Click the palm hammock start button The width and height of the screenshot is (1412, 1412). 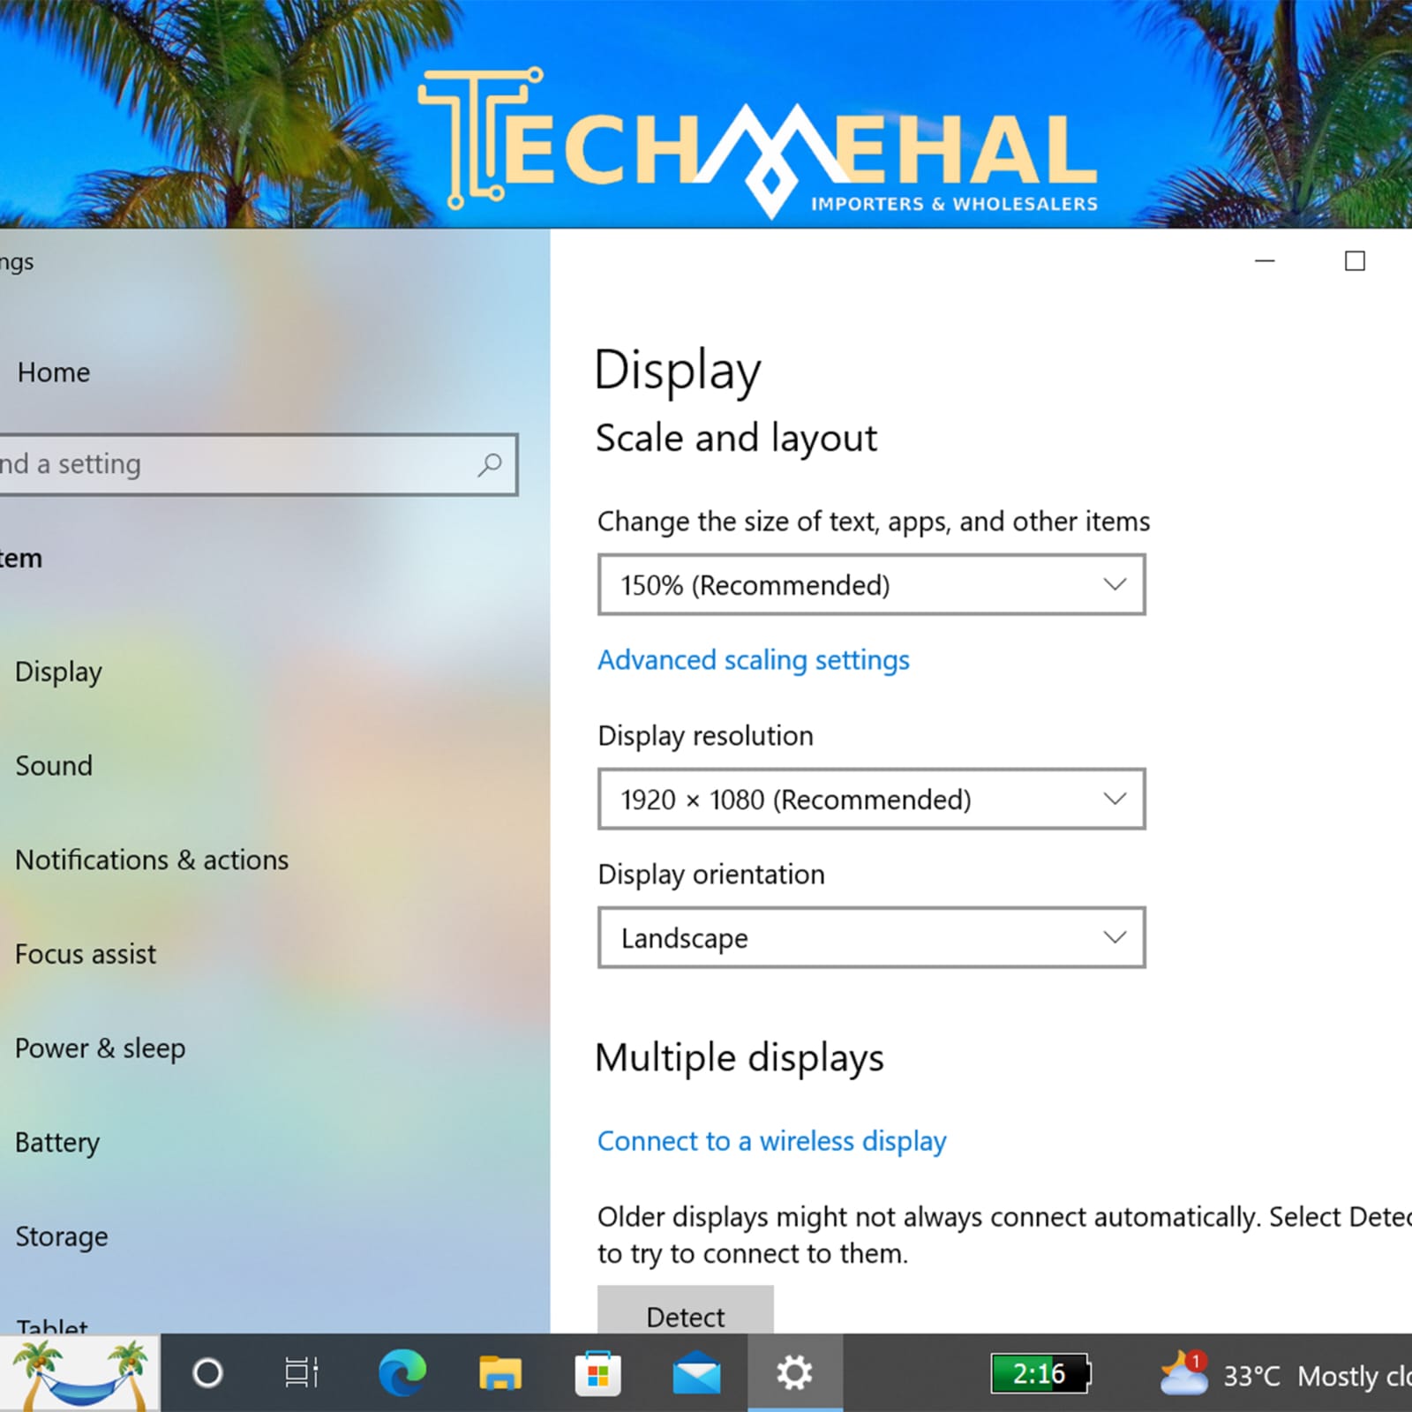click(x=80, y=1373)
